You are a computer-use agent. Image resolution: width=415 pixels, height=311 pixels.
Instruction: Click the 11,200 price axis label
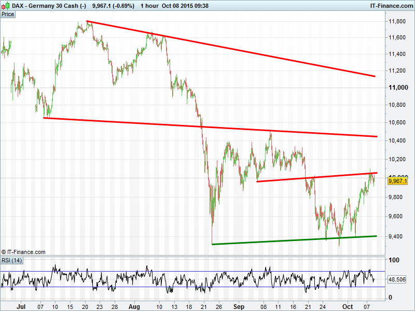pyautogui.click(x=397, y=70)
